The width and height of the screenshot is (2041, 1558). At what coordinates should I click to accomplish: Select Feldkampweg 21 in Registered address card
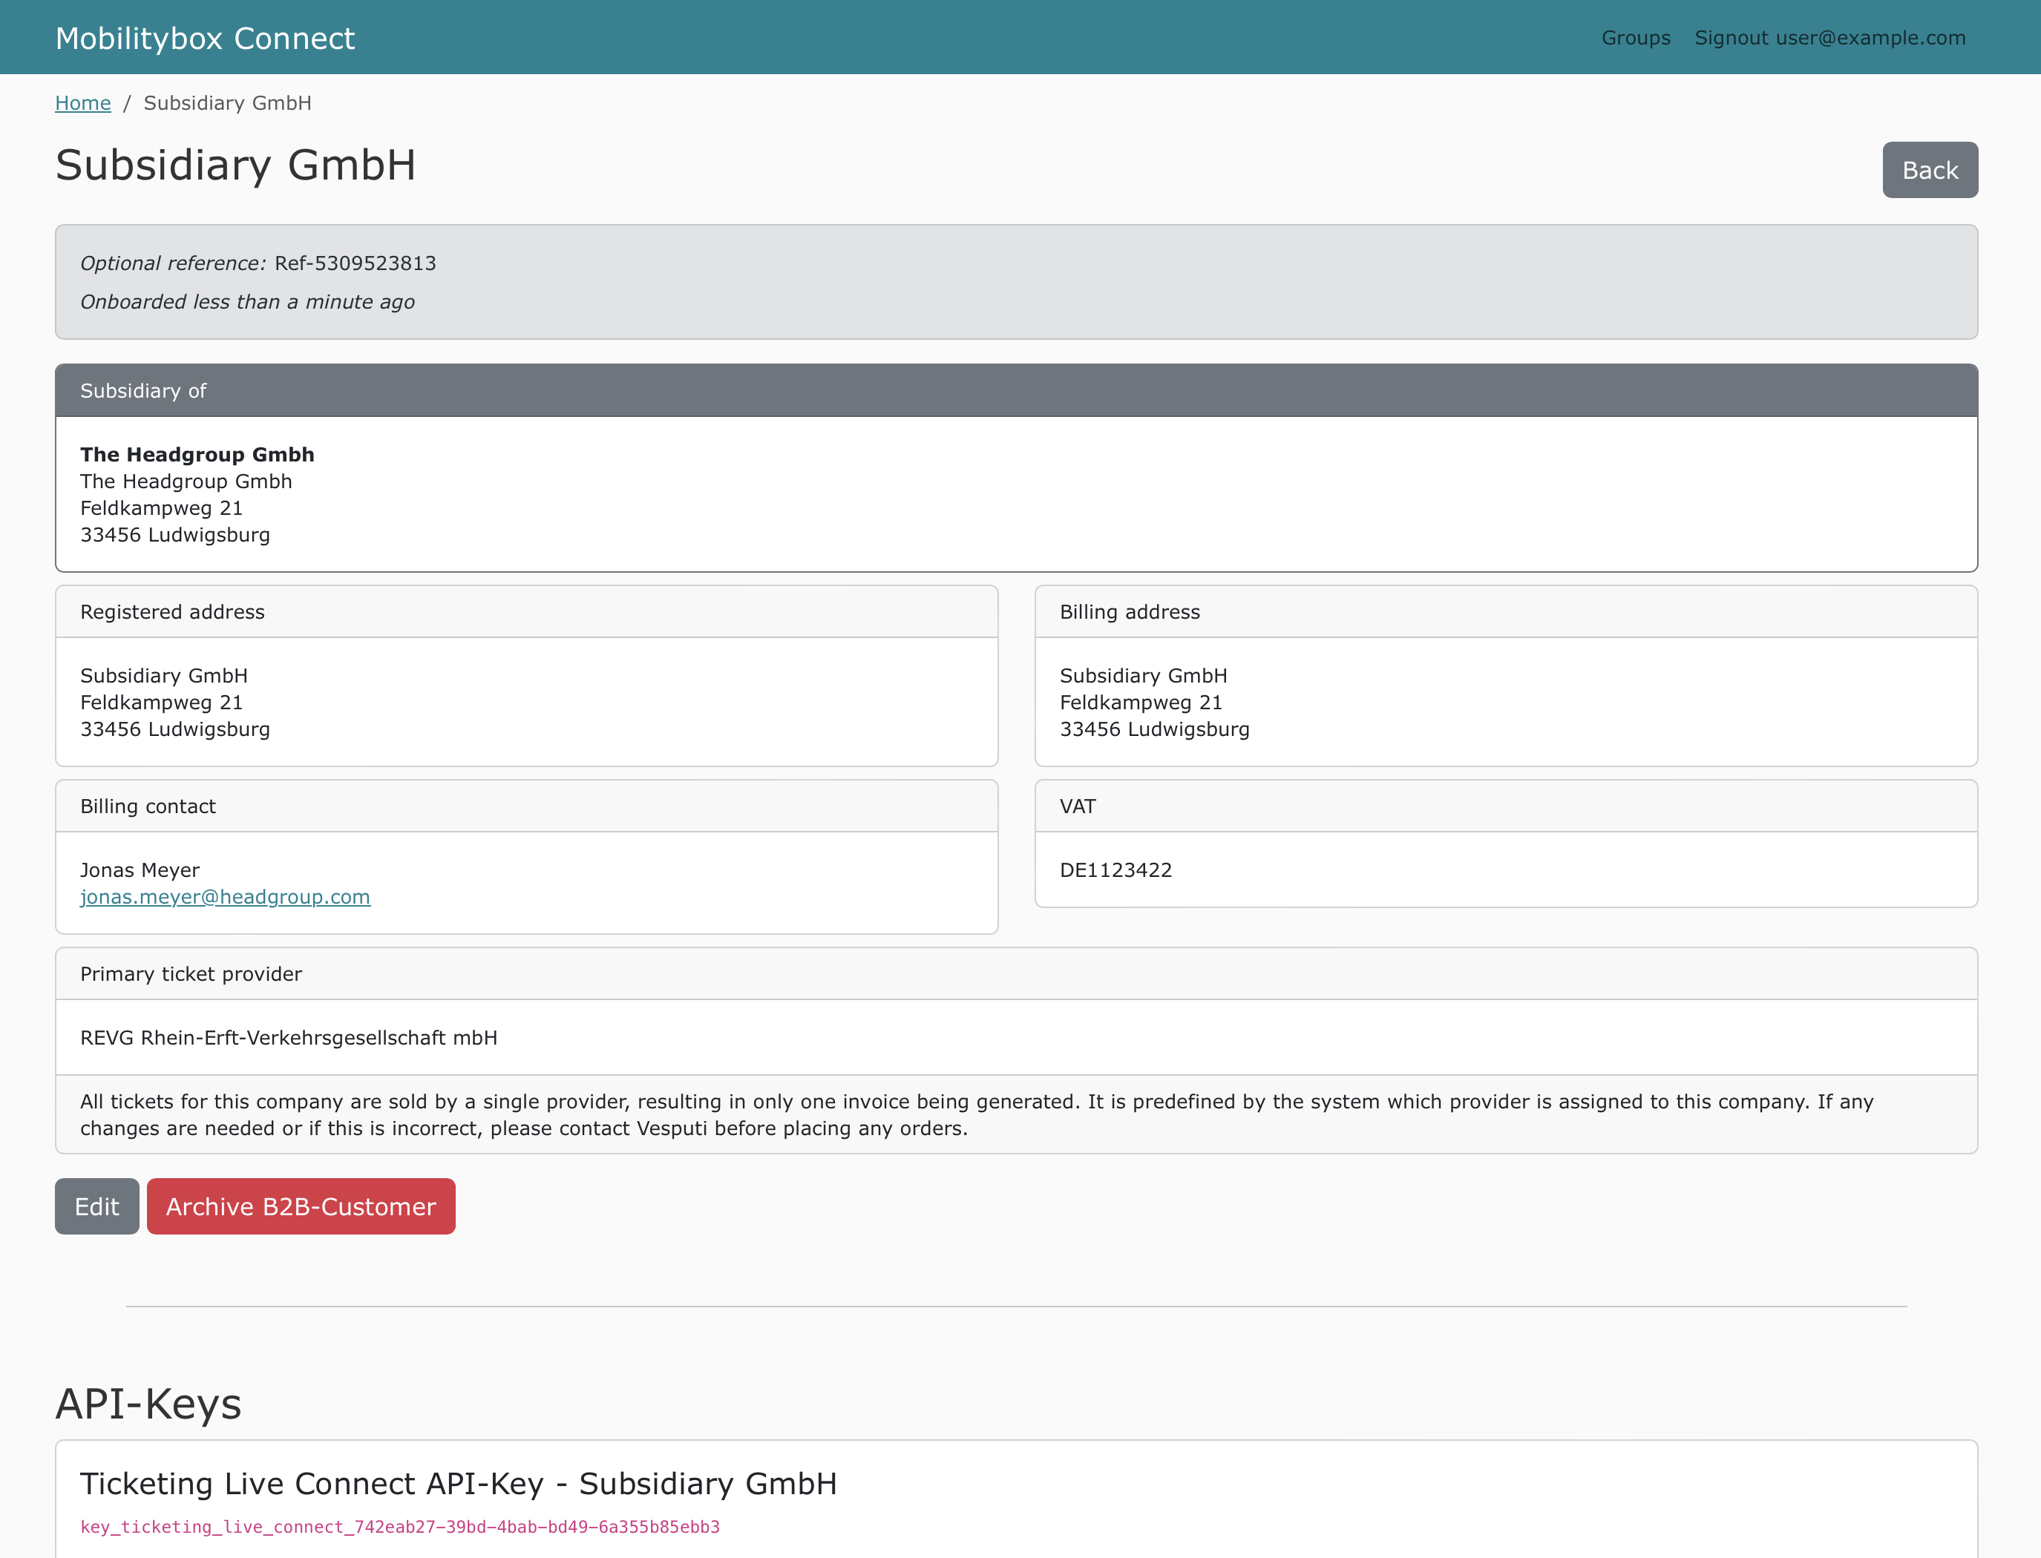point(162,703)
